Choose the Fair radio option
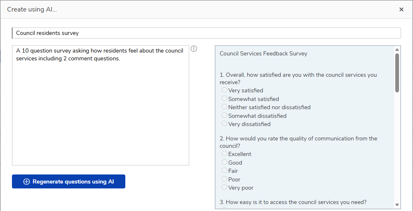This screenshot has height=211, width=413. point(224,170)
